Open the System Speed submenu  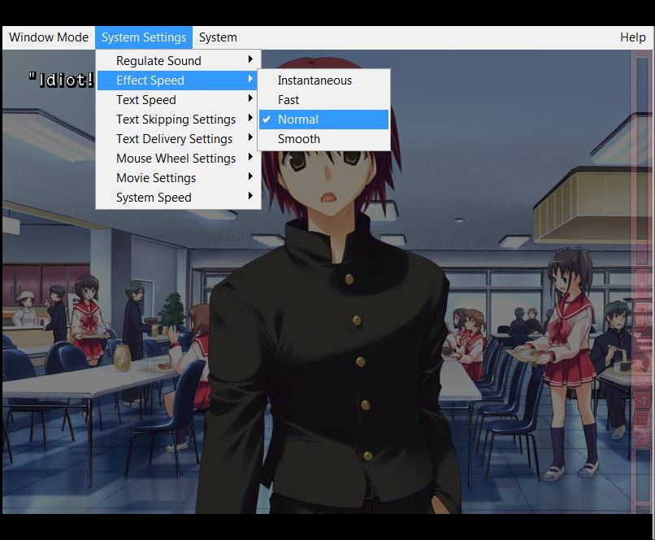[x=178, y=198]
